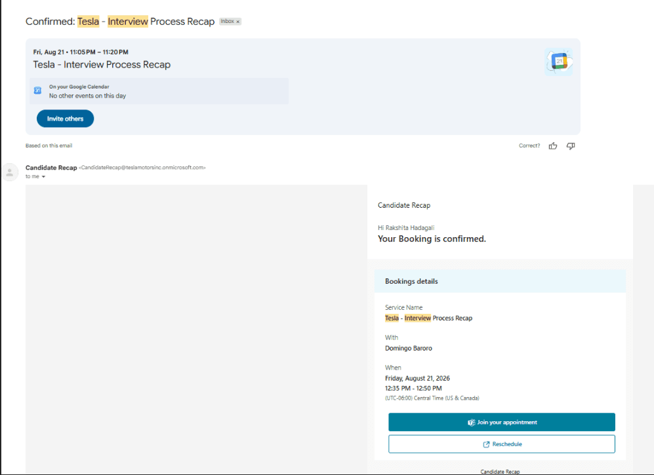Click the Teams icon in Join your appointment
The width and height of the screenshot is (654, 475).
472,423
